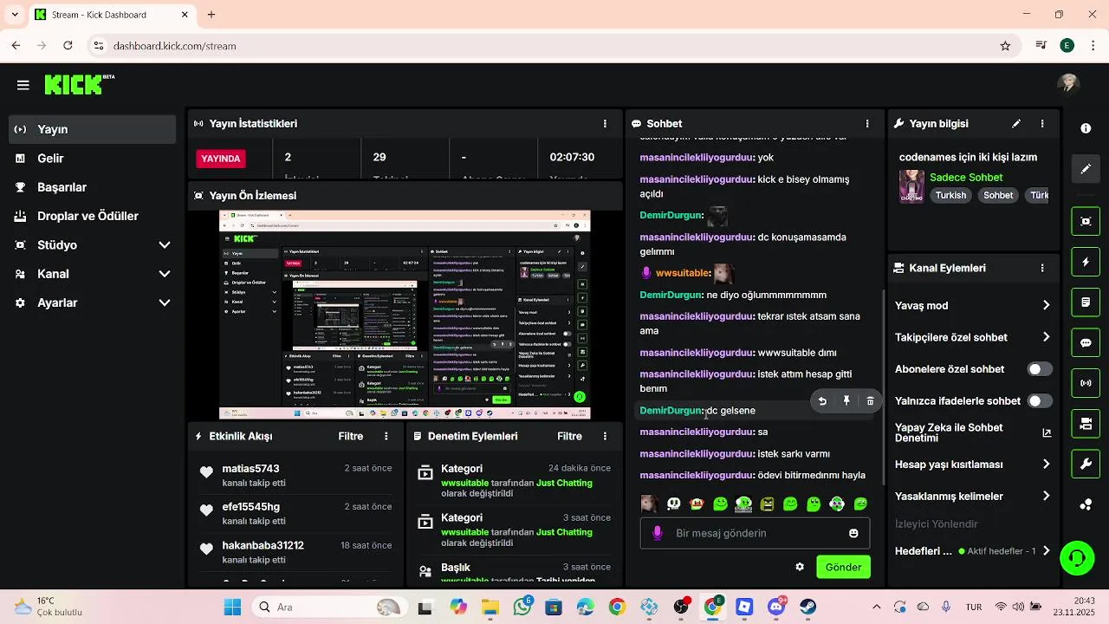This screenshot has width=1109, height=624.
Task: Open the AI chat moderation external link icon
Action: [x=1046, y=432]
